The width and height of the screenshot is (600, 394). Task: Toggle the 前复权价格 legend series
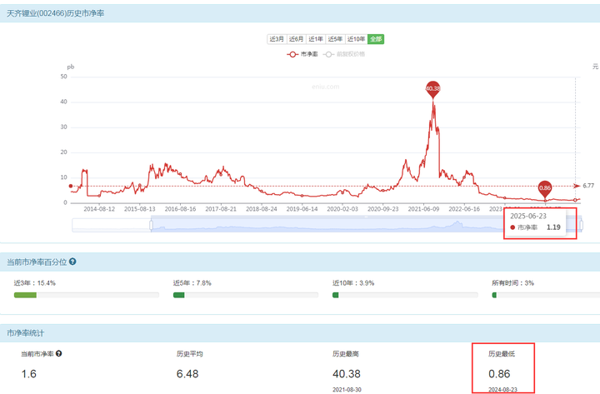point(344,54)
